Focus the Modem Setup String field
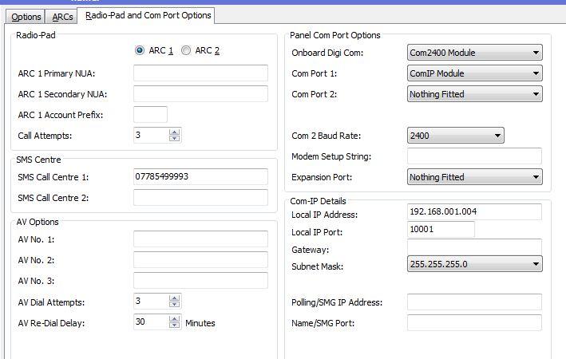This screenshot has width=566, height=359. 474,156
